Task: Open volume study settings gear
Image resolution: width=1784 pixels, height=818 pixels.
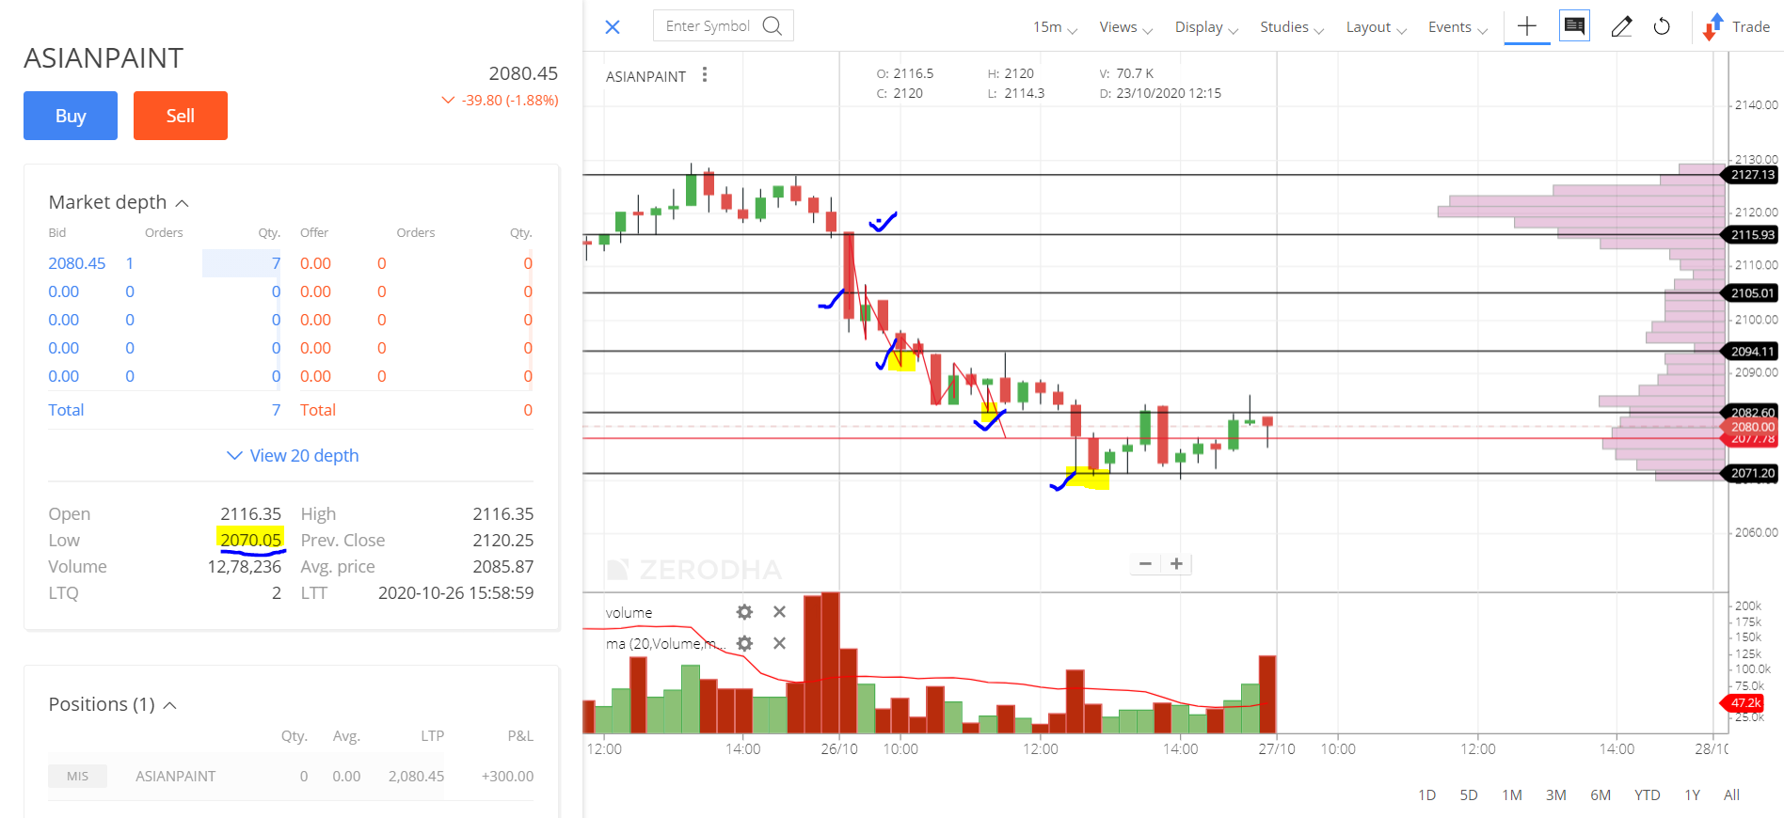Action: (744, 612)
